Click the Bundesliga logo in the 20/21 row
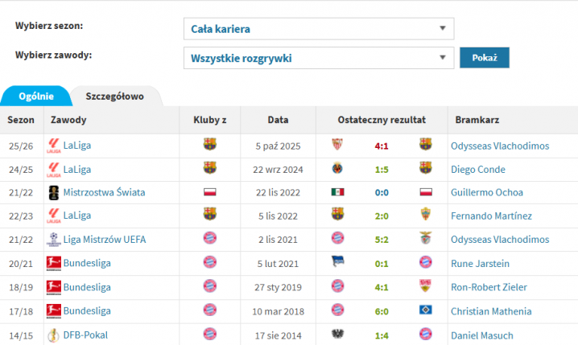The height and width of the screenshot is (345, 578). pos(53,263)
